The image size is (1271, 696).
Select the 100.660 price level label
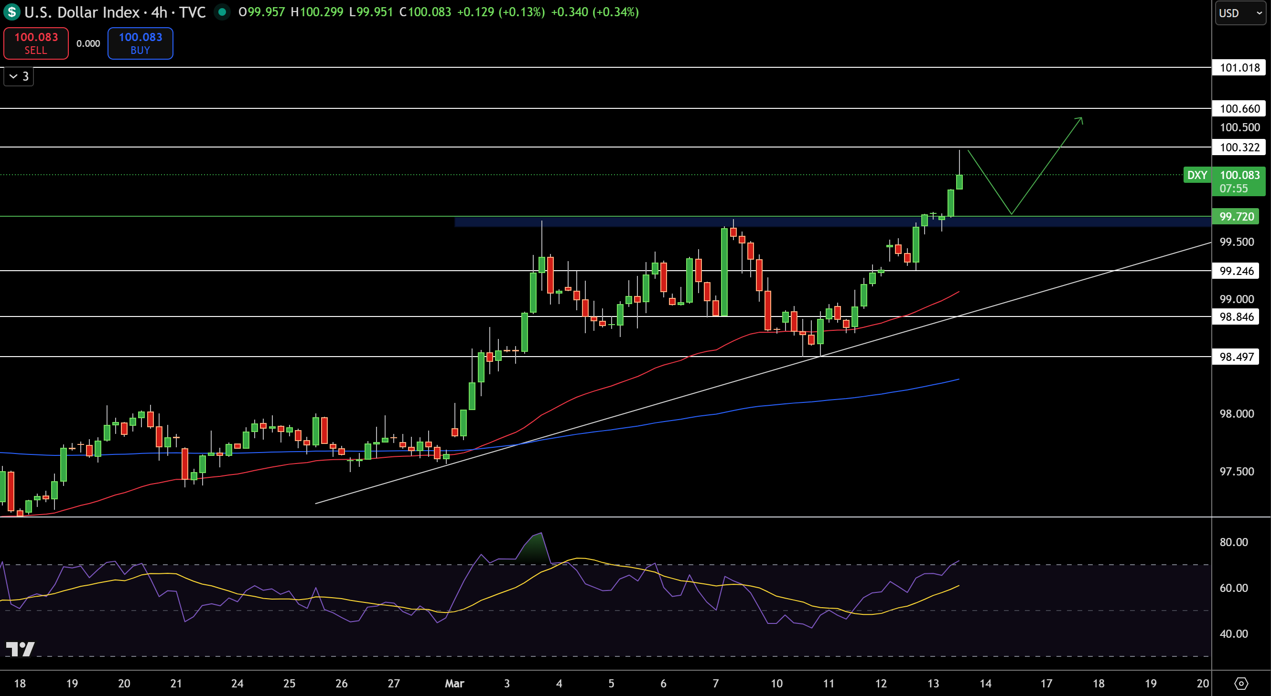pos(1239,108)
